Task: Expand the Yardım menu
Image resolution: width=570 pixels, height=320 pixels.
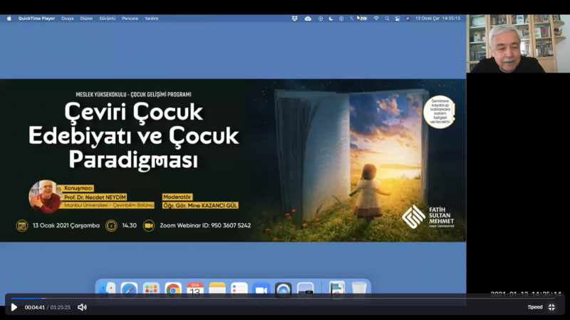Action: click(151, 18)
